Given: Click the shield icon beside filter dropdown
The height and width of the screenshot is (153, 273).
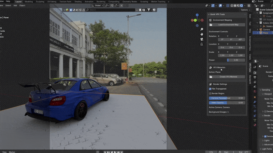Looking at the screenshot, I should coord(154,10).
